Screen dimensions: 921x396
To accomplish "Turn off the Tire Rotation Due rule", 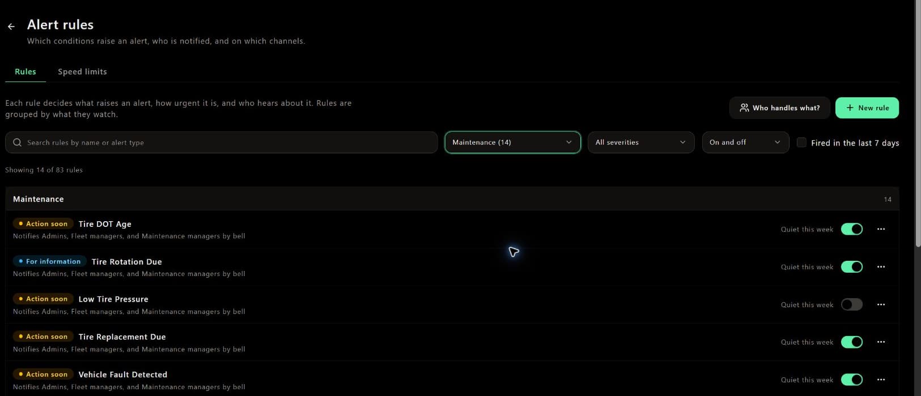I will 852,267.
